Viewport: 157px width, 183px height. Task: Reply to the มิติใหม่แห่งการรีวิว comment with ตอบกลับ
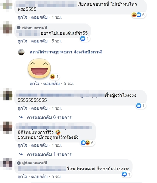pyautogui.click(x=39, y=145)
